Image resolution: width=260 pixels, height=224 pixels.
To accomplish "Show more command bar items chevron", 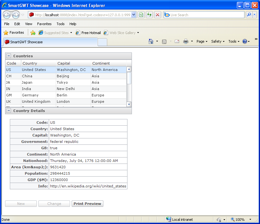I will point(256,39).
